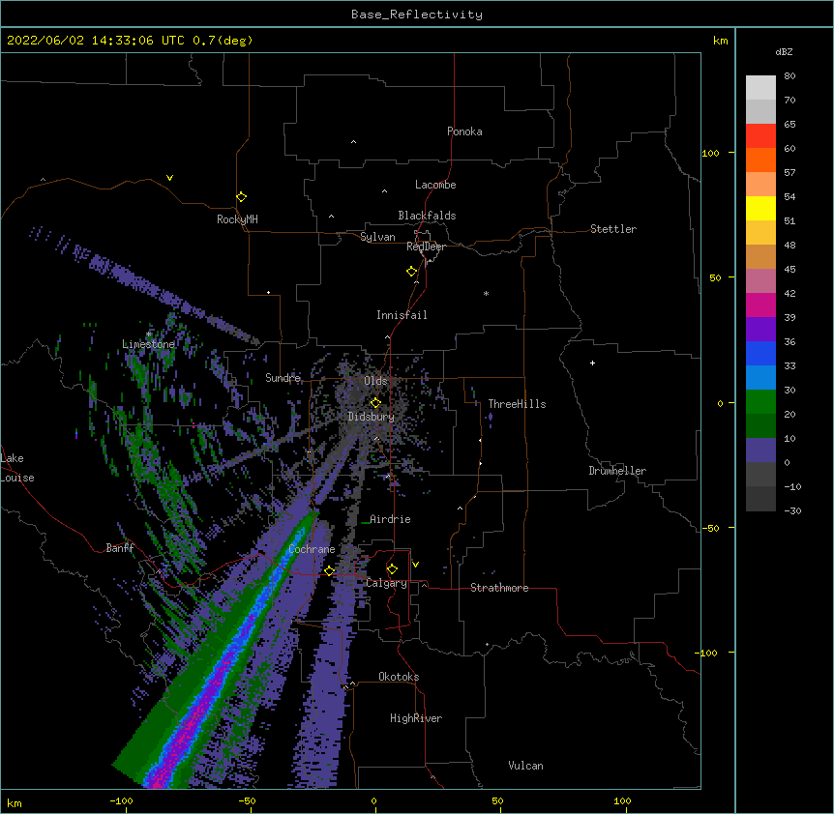Click the Calgary city label

387,583
